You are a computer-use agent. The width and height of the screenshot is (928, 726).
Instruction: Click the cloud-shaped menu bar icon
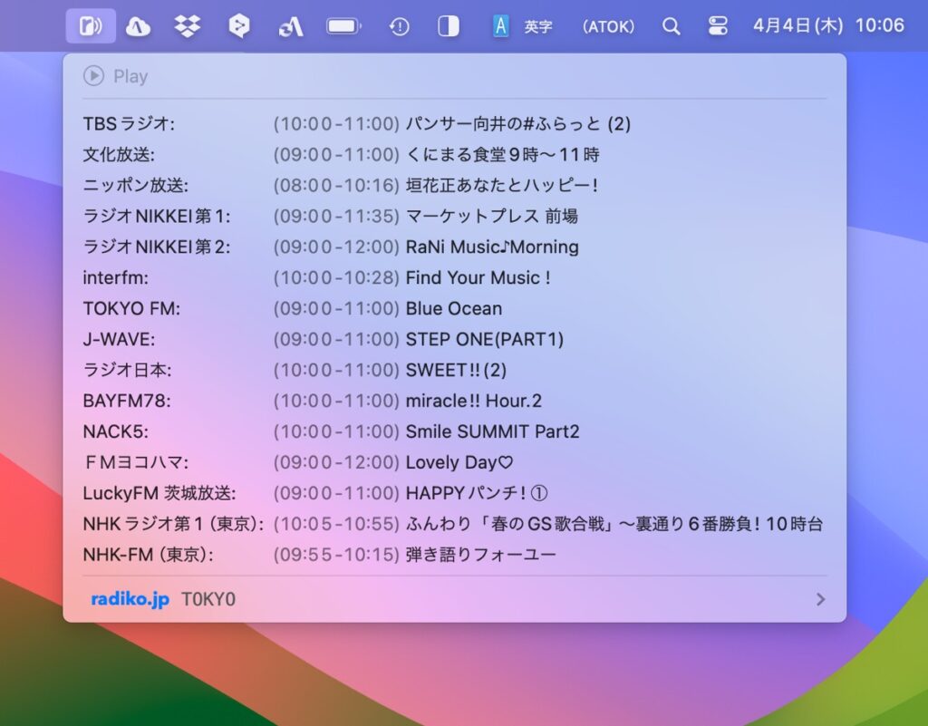pos(139,24)
